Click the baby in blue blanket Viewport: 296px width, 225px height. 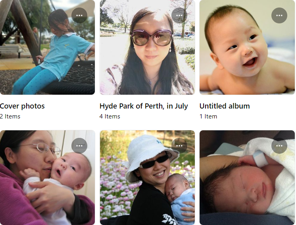pyautogui.click(x=181, y=198)
